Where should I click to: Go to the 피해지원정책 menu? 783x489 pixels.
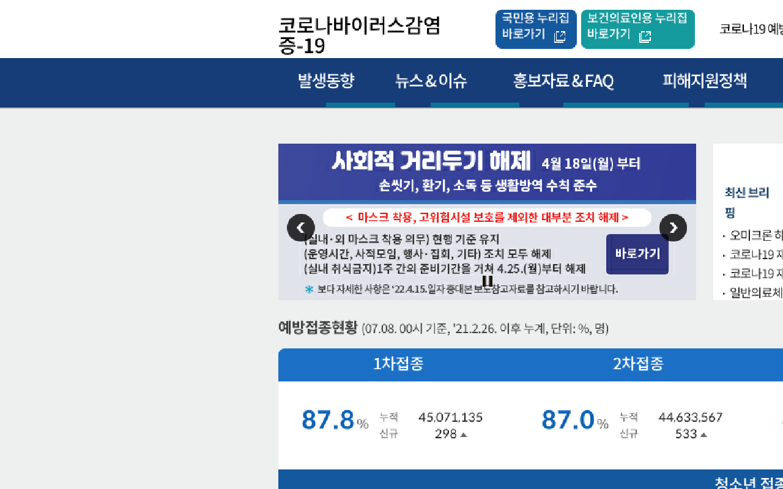[704, 81]
